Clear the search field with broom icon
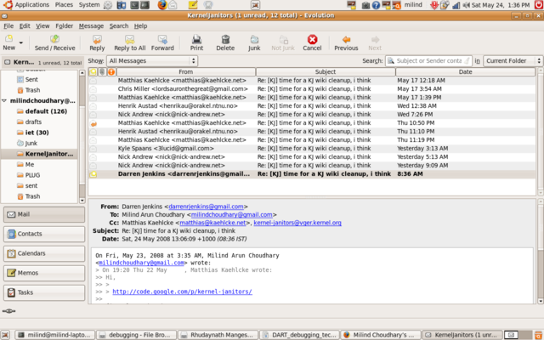Image resolution: width=544 pixels, height=340 pixels. point(467,60)
